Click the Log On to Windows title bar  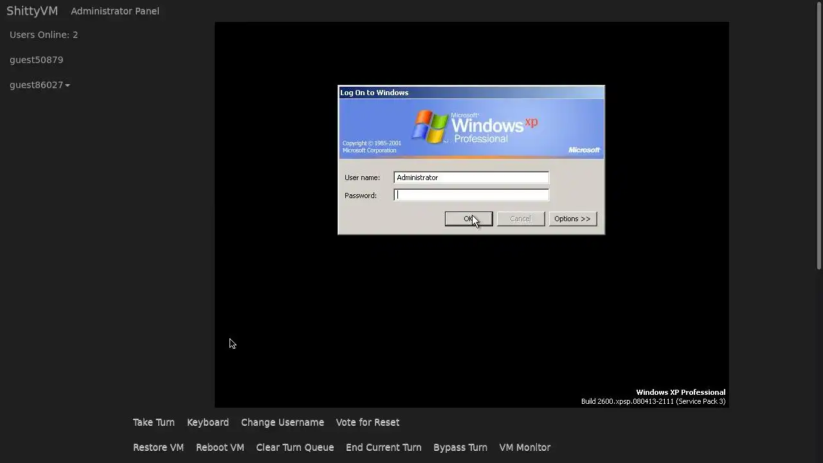click(471, 93)
